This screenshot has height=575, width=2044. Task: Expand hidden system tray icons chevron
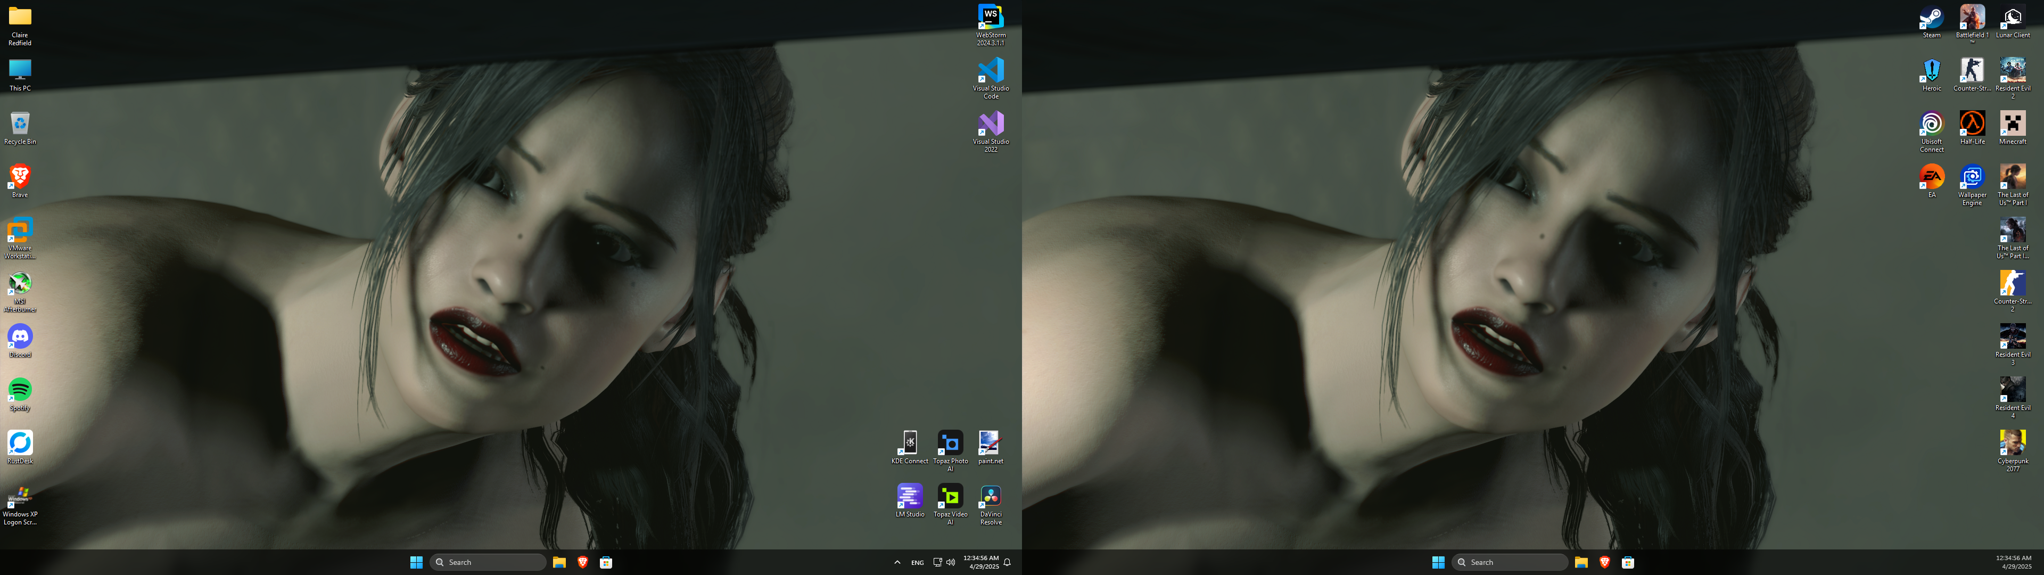(897, 562)
